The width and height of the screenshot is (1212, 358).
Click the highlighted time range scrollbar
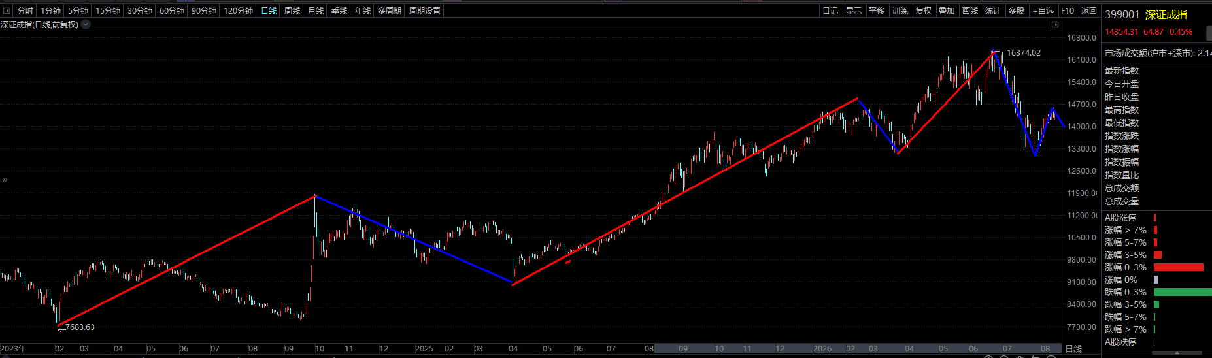pyautogui.click(x=857, y=349)
